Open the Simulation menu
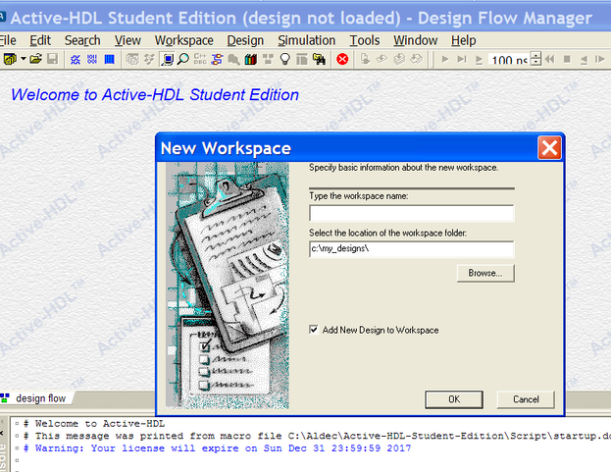The height and width of the screenshot is (472, 611). point(306,40)
